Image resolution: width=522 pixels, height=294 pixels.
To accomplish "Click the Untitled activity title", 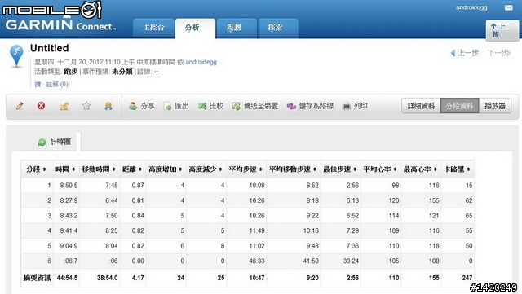I will click(50, 48).
